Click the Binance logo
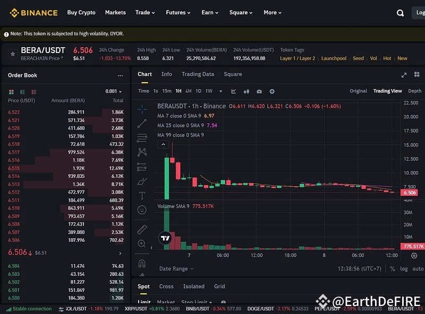Viewport: 425px width, 314px height. click(x=33, y=13)
